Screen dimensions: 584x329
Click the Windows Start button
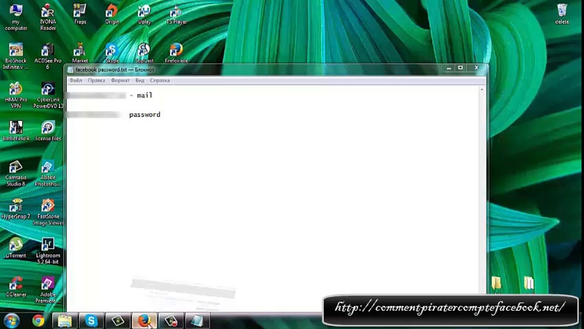pos(11,320)
